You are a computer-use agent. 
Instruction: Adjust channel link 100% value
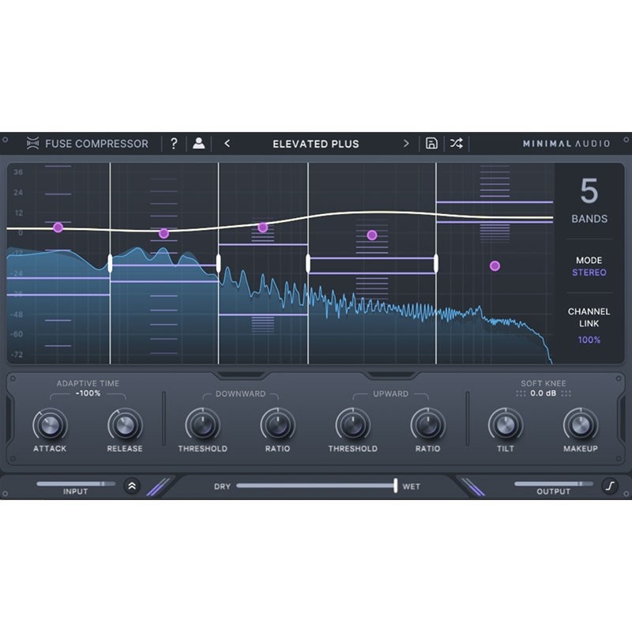pyautogui.click(x=589, y=340)
